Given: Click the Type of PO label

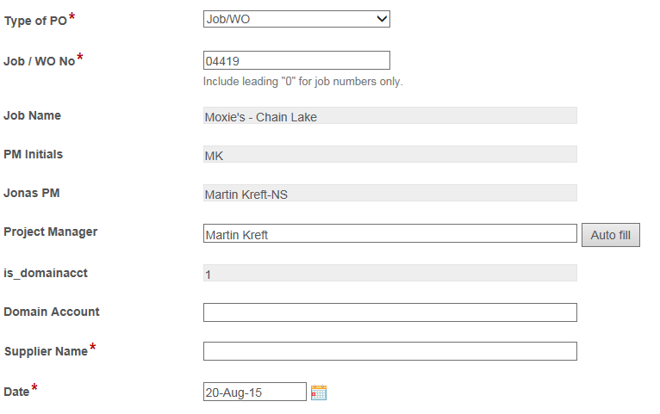Looking at the screenshot, I should click(36, 21).
